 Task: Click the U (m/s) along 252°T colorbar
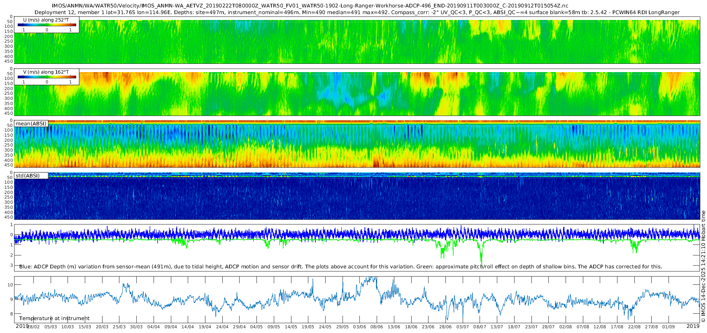click(47, 25)
